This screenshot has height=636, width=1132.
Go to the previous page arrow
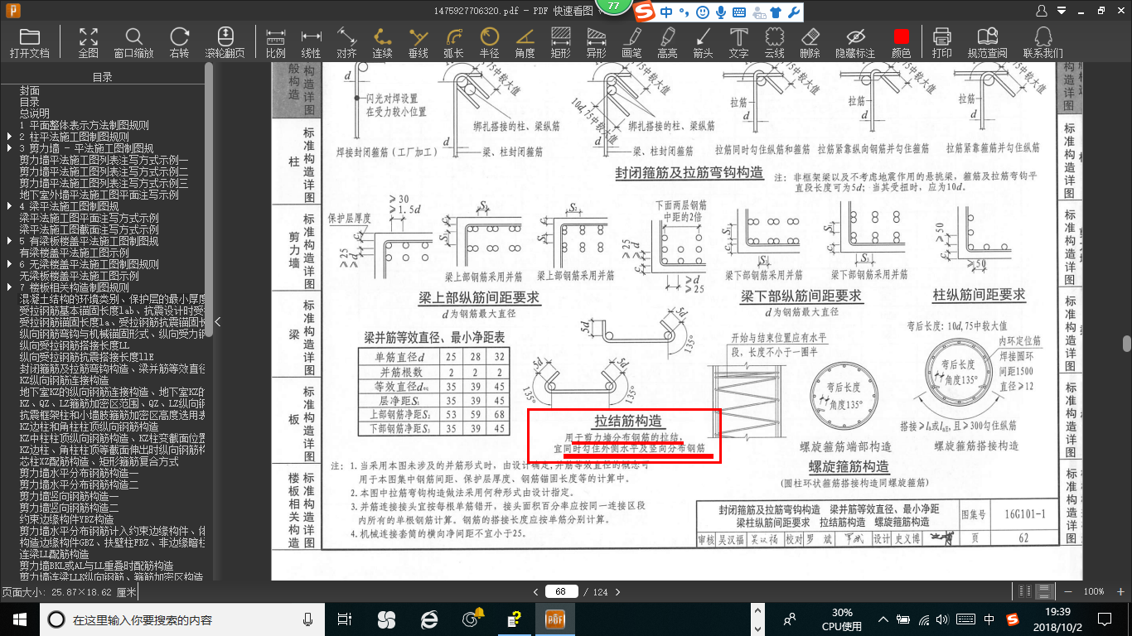[x=536, y=591]
